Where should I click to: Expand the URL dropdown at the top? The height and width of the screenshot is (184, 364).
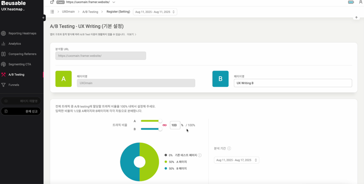[x=114, y=2]
